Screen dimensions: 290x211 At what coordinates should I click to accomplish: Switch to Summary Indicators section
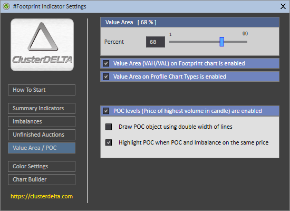tap(42, 108)
